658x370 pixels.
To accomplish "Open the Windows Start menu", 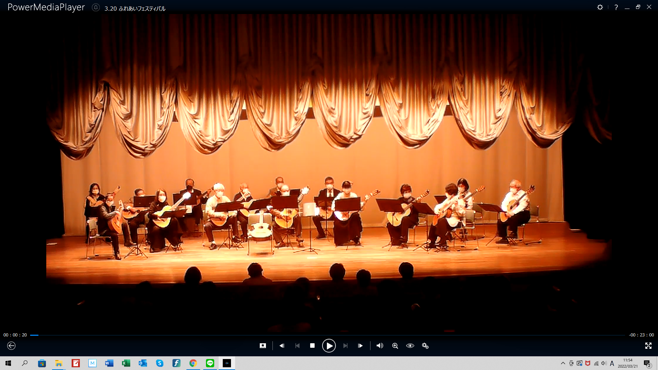I will (x=8, y=363).
